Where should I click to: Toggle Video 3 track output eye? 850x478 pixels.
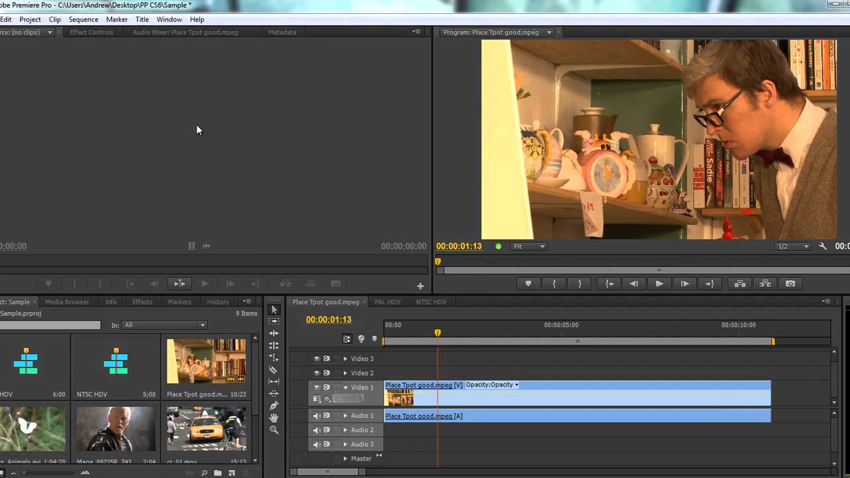pyautogui.click(x=317, y=358)
